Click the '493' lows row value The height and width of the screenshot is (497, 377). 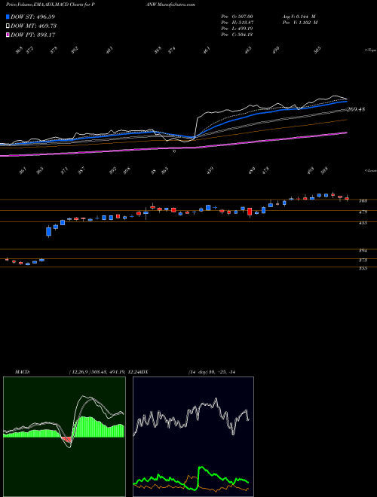(x=311, y=170)
